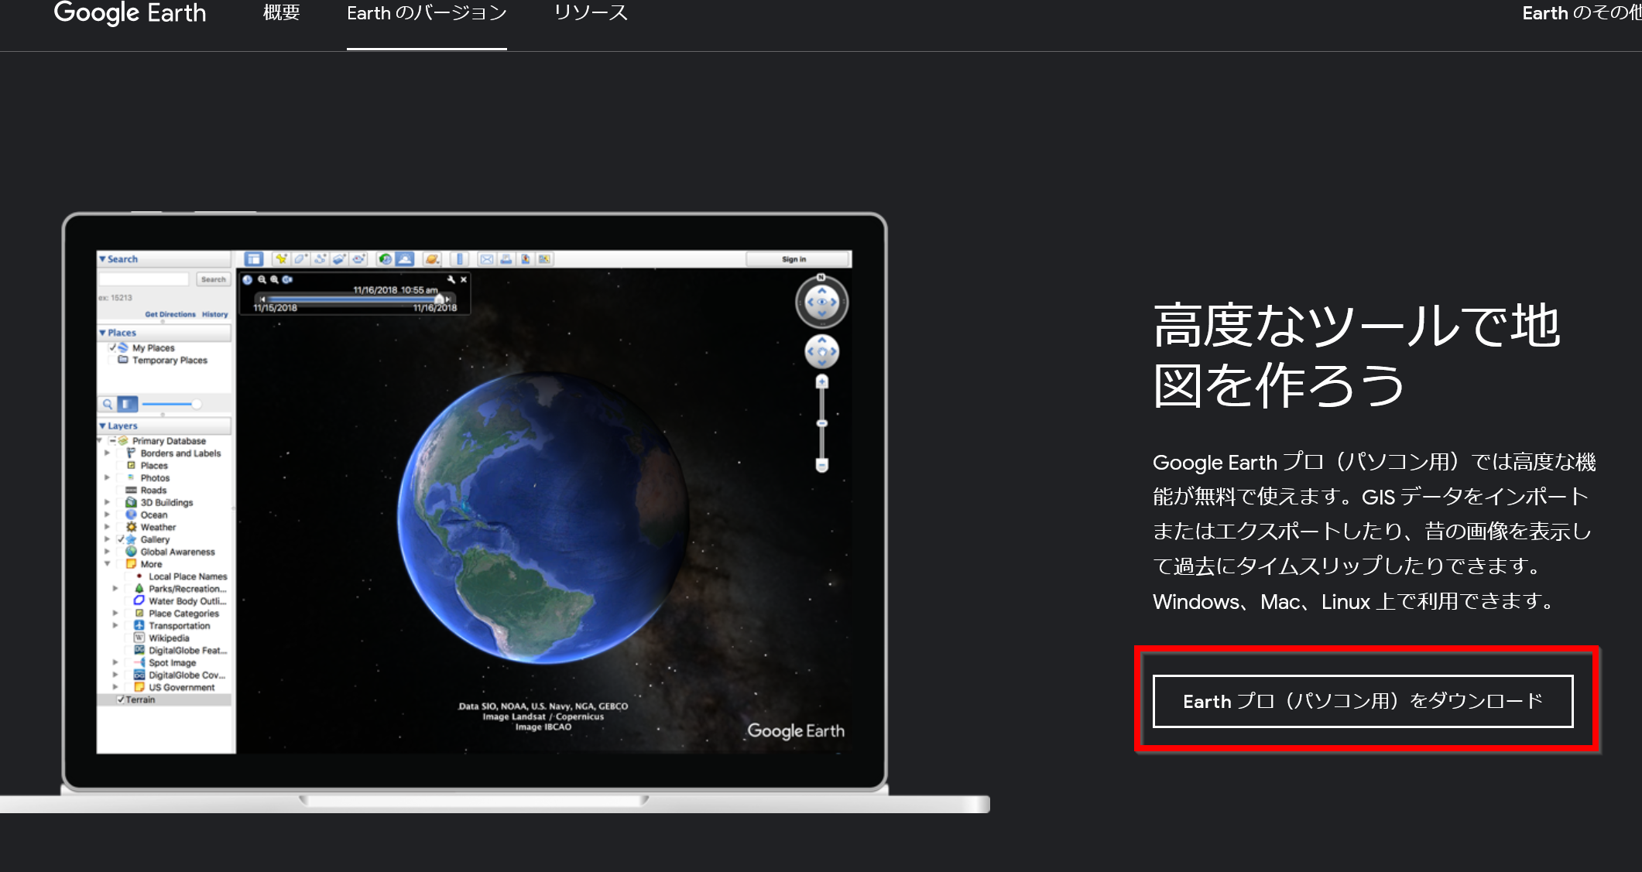Select the ruler tool icon
1642x872 pixels.
pos(460,259)
